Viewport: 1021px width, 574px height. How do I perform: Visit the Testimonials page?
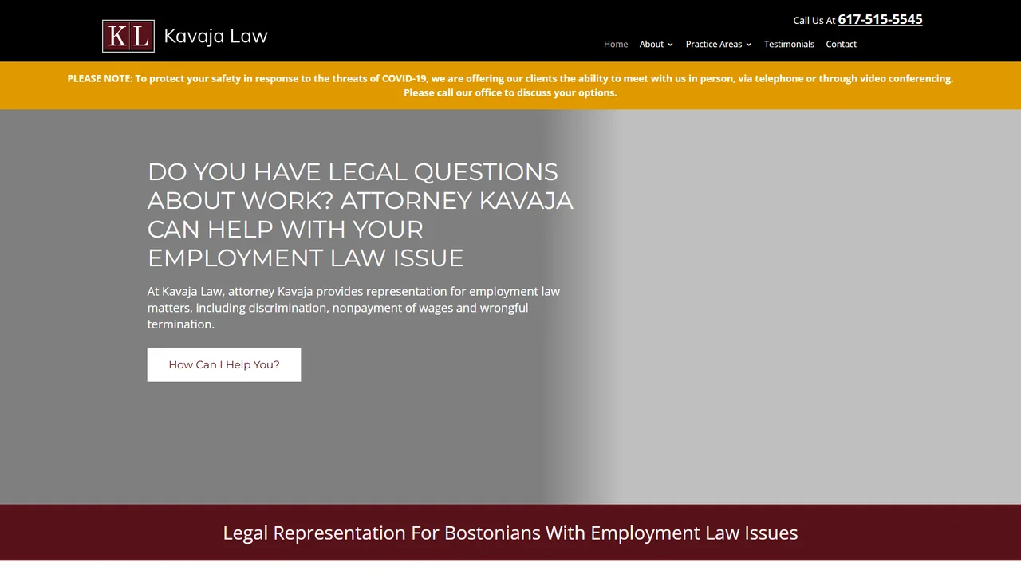[789, 44]
